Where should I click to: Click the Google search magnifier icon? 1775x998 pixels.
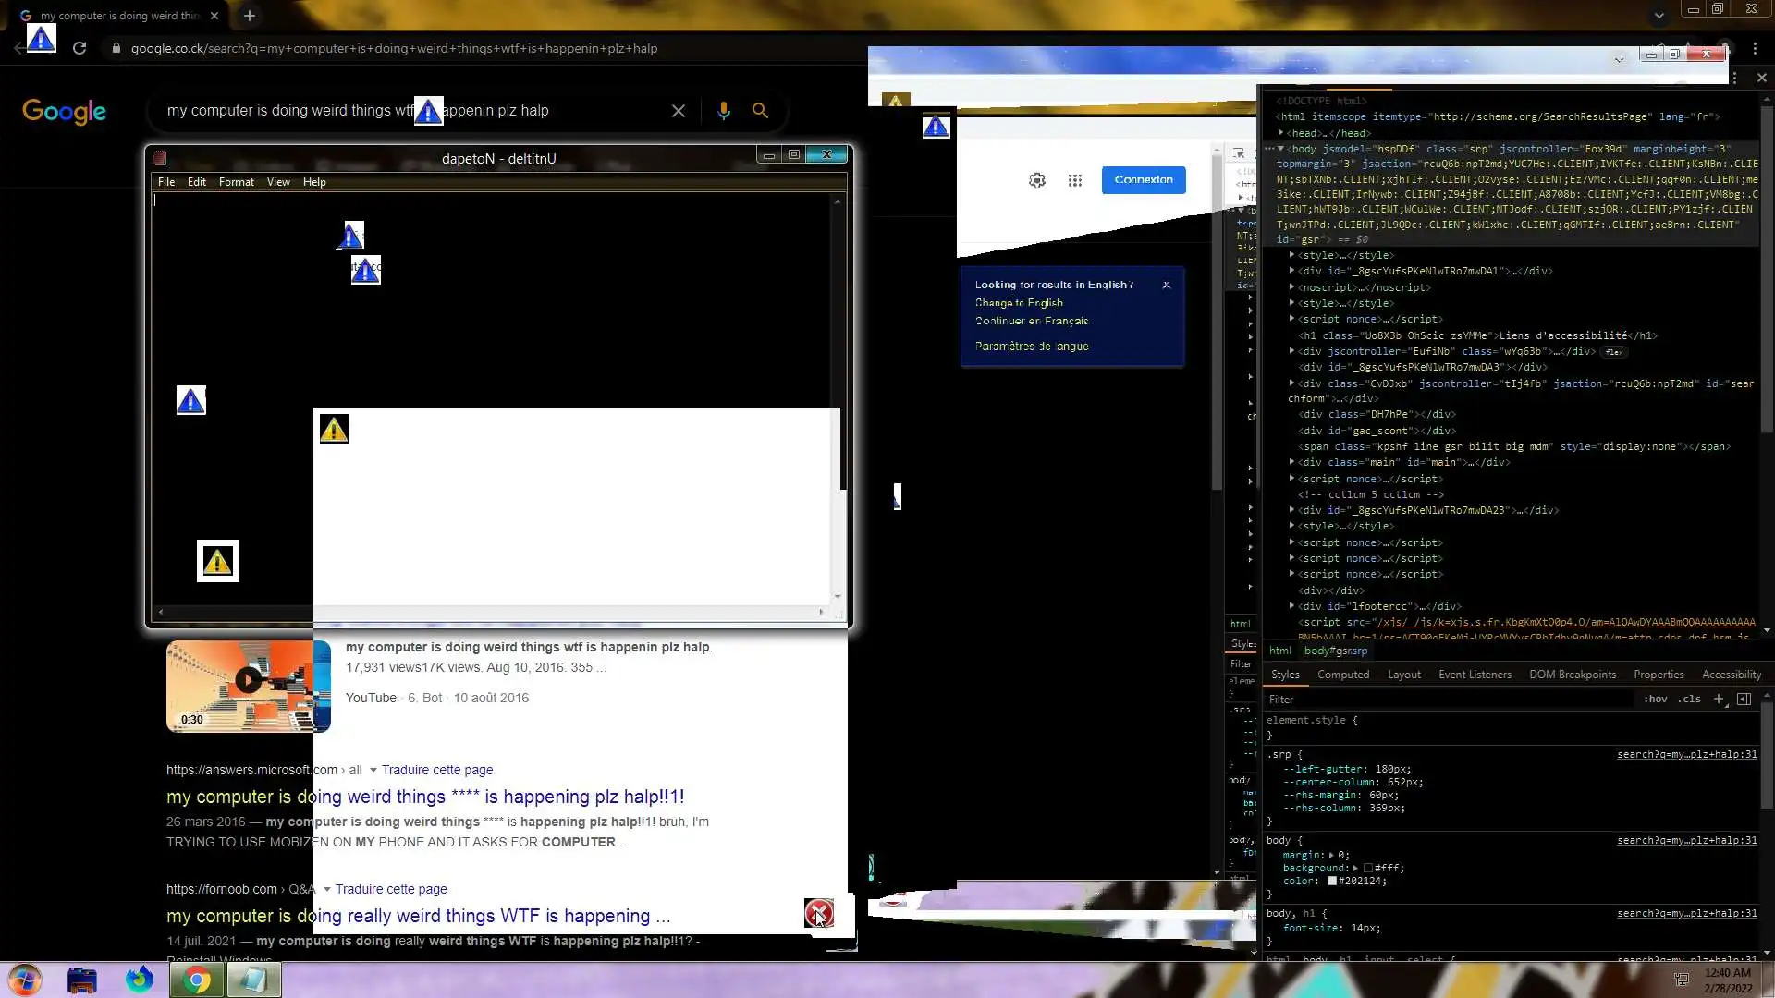(760, 110)
